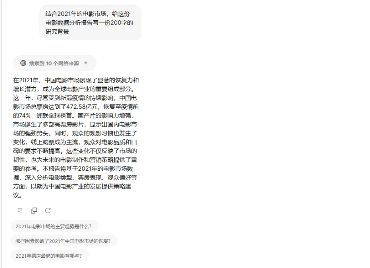Select the suggestion '2021年电影市场的主要趋势是什么?'

pyautogui.click(x=54, y=226)
